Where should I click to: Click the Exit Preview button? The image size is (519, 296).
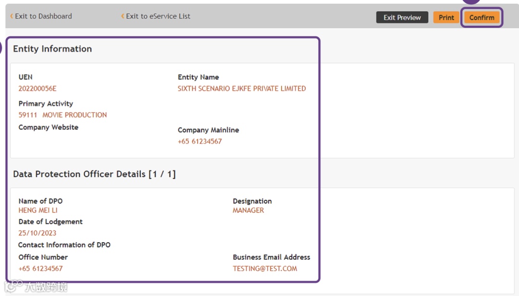coord(402,18)
